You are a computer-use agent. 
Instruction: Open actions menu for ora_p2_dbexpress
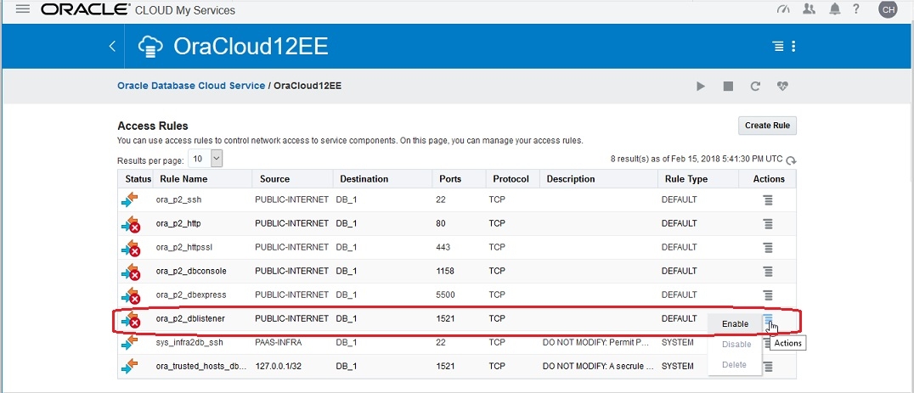tap(768, 295)
